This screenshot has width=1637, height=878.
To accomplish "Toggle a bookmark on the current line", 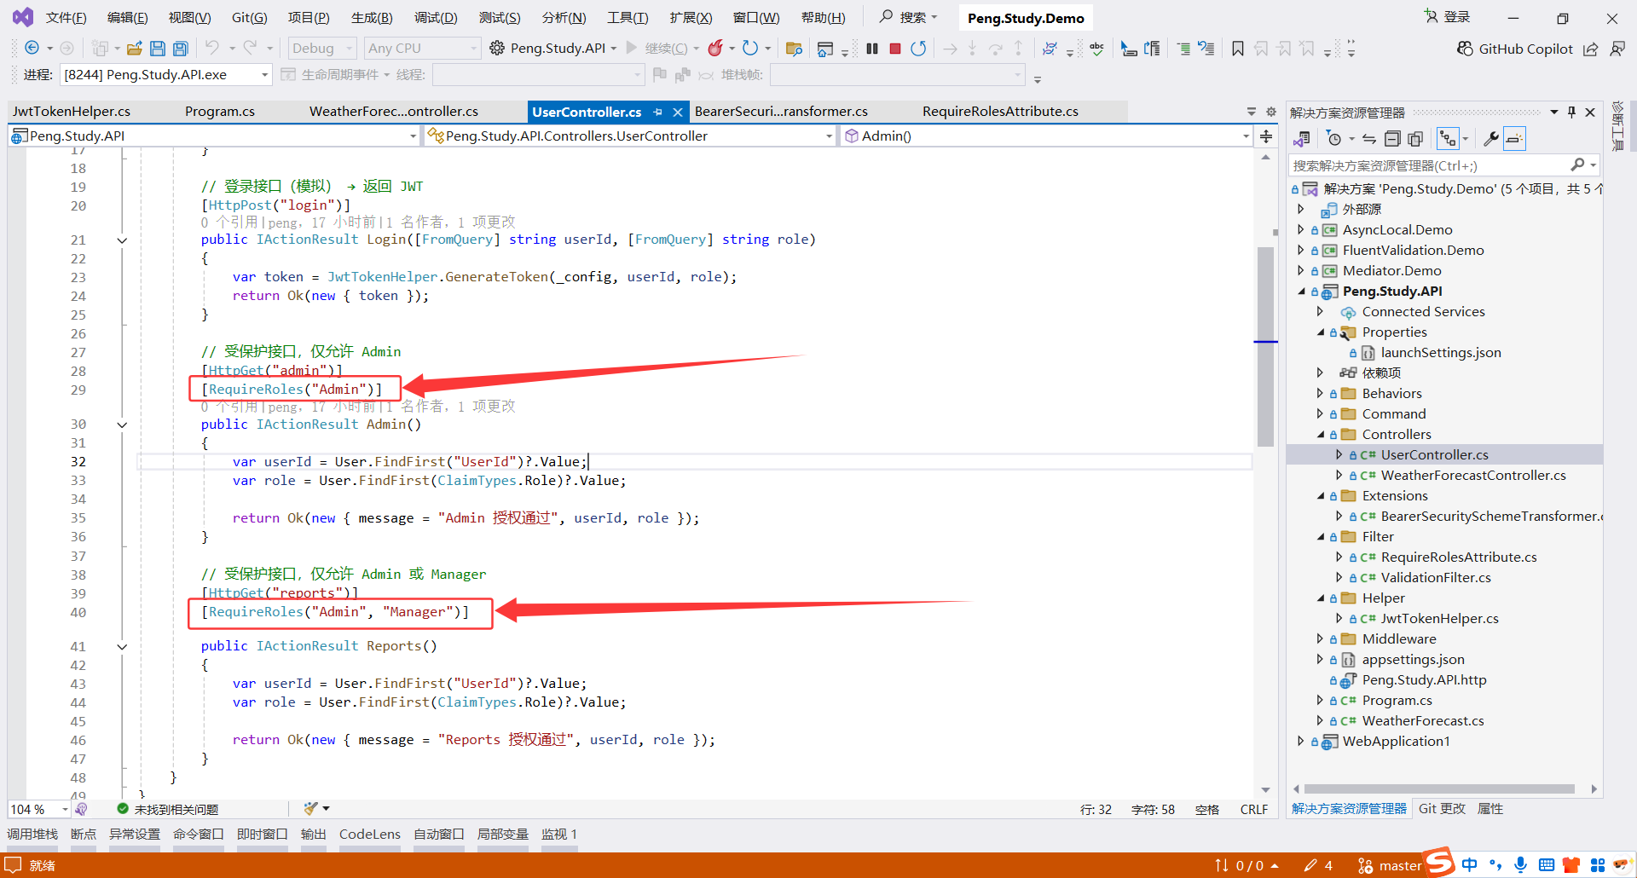I will point(1238,49).
